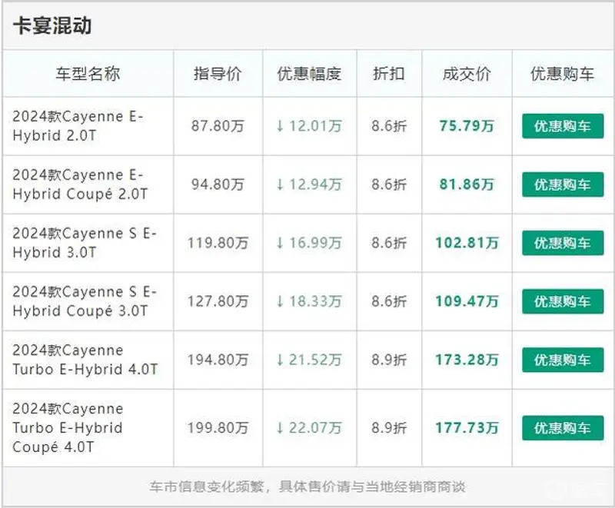Click the 优惠购车 column header
The image size is (615, 508).
(563, 74)
